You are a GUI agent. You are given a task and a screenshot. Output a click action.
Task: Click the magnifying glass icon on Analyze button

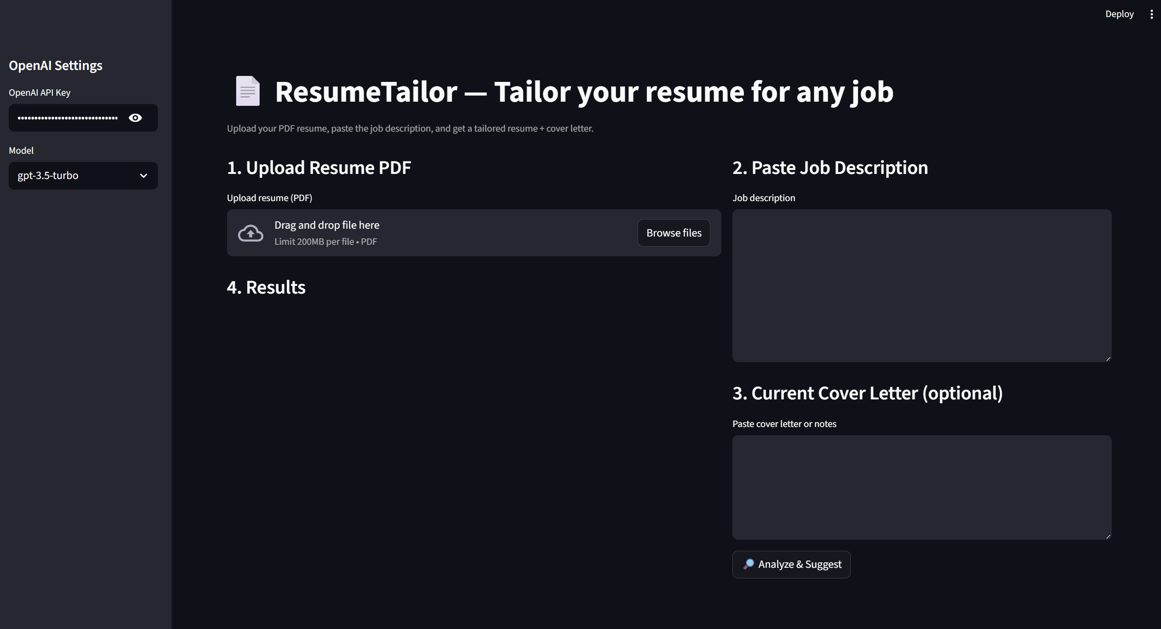tap(749, 564)
